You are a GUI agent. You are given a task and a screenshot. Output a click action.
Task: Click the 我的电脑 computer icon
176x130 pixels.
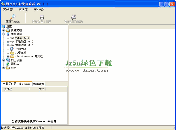click(8, 34)
